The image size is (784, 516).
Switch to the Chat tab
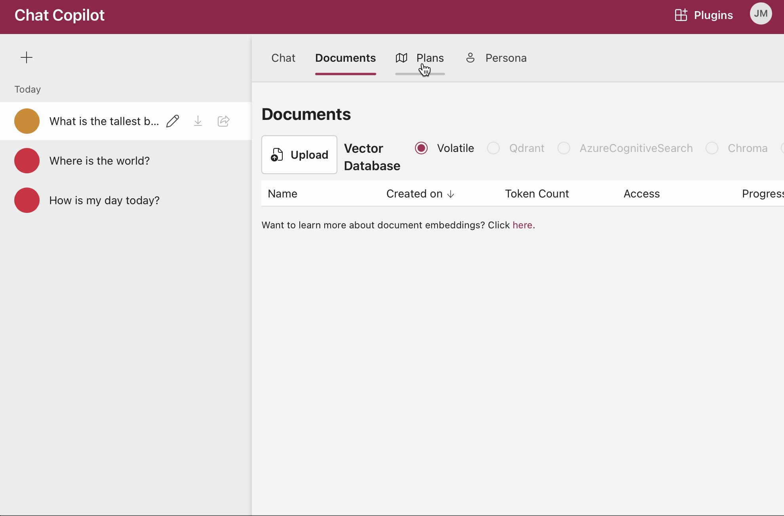tap(283, 58)
